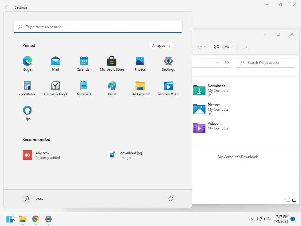Screen dimensions: 301x226
Task: Select Videos folder in Explorer
Action: (212, 128)
